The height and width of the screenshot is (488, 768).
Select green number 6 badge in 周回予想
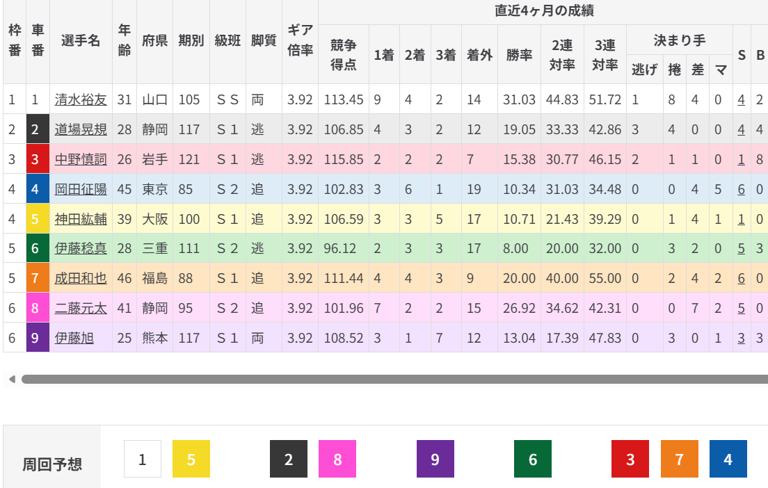click(x=533, y=459)
